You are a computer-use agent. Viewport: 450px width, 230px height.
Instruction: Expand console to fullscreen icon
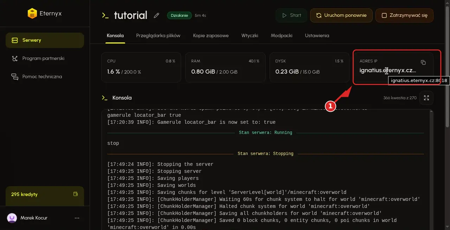coord(426,98)
